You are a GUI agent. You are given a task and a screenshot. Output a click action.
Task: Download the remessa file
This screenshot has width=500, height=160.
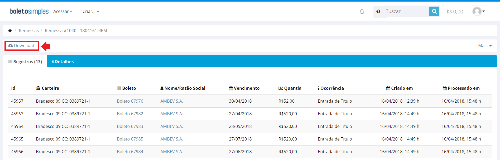(22, 46)
